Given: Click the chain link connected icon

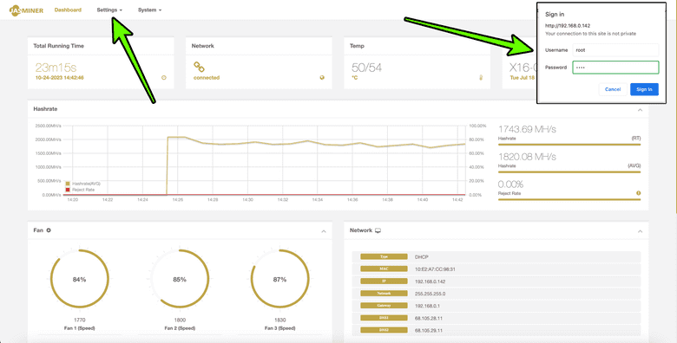Looking at the screenshot, I should pos(199,67).
